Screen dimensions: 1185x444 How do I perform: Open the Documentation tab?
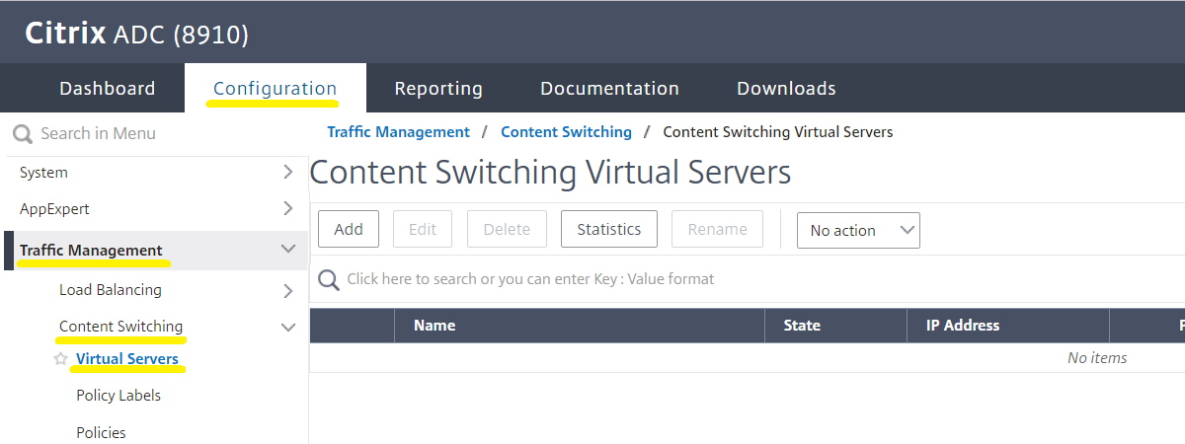[609, 88]
